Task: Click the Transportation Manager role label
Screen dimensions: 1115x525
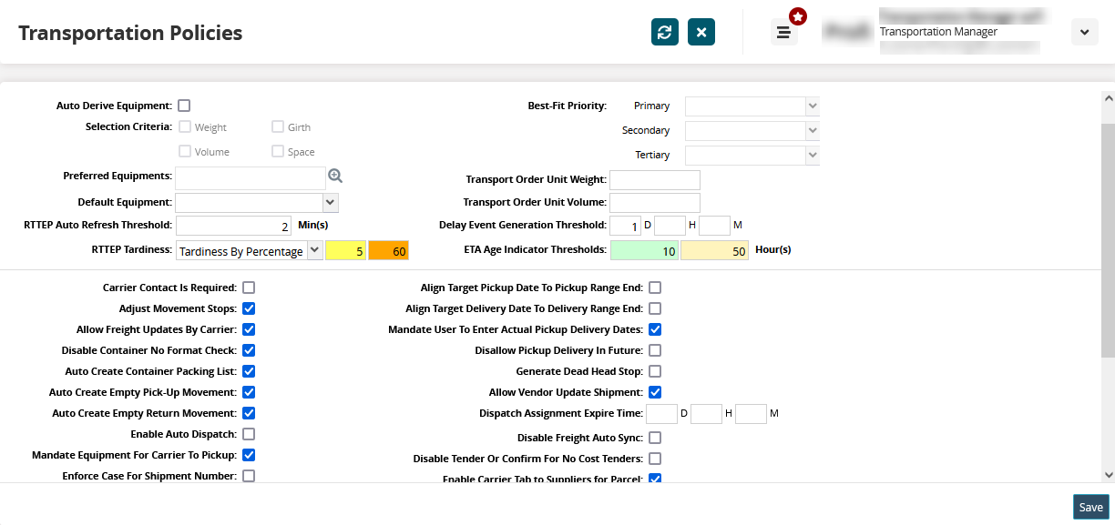Action: tap(938, 32)
